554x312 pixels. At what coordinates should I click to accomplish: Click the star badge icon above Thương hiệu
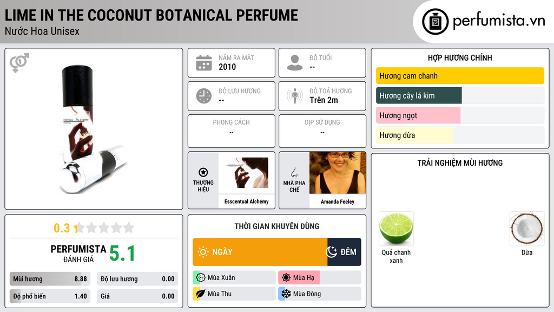pyautogui.click(x=203, y=172)
